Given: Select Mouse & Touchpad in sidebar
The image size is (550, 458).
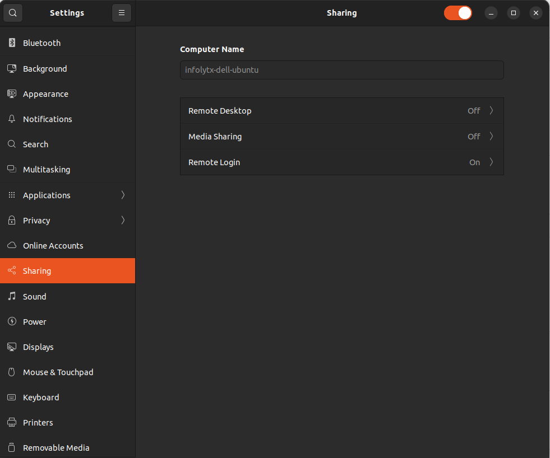Looking at the screenshot, I should (x=58, y=372).
